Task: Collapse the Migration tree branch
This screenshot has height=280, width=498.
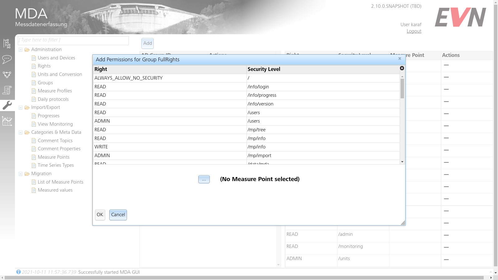Action: (21, 174)
